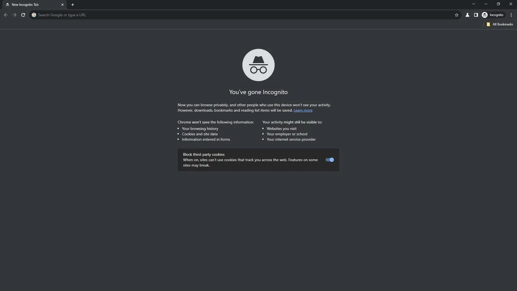Viewport: 517px width, 291px height.
Task: Click 'Your internet service provider' list item
Action: [291, 139]
